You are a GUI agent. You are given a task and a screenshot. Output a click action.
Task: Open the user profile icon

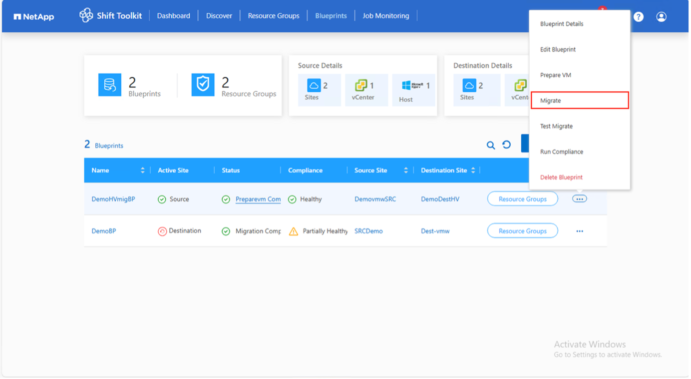661,16
